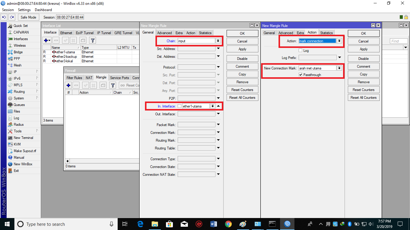The width and height of the screenshot is (410, 230).
Task: Open KVM in the sidebar
Action: 17,144
